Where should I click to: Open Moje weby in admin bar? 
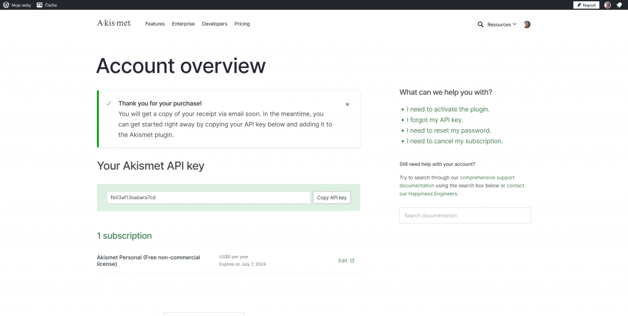(x=21, y=5)
